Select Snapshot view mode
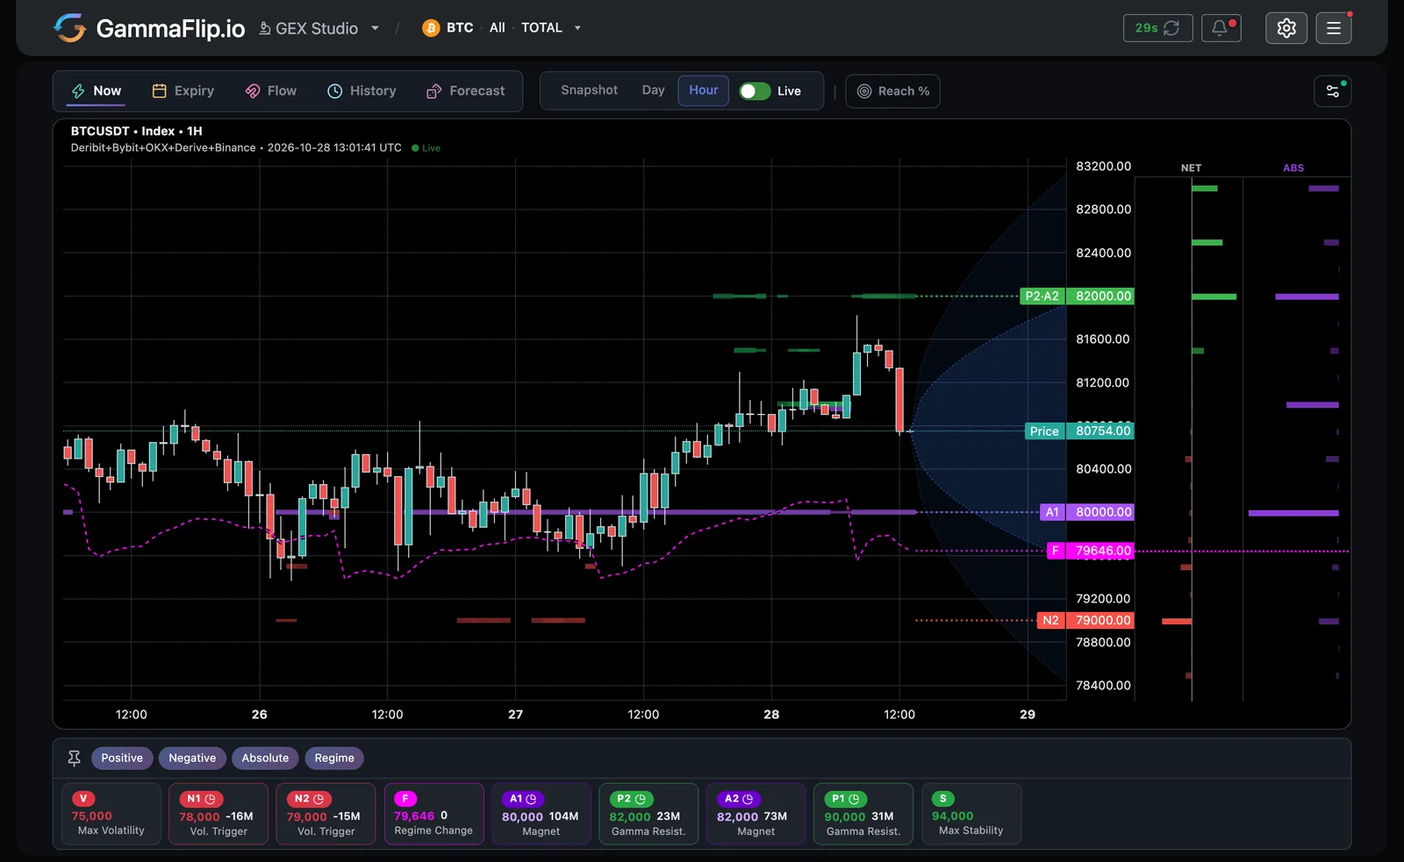Screen dimensions: 1404x862 pyautogui.click(x=589, y=90)
